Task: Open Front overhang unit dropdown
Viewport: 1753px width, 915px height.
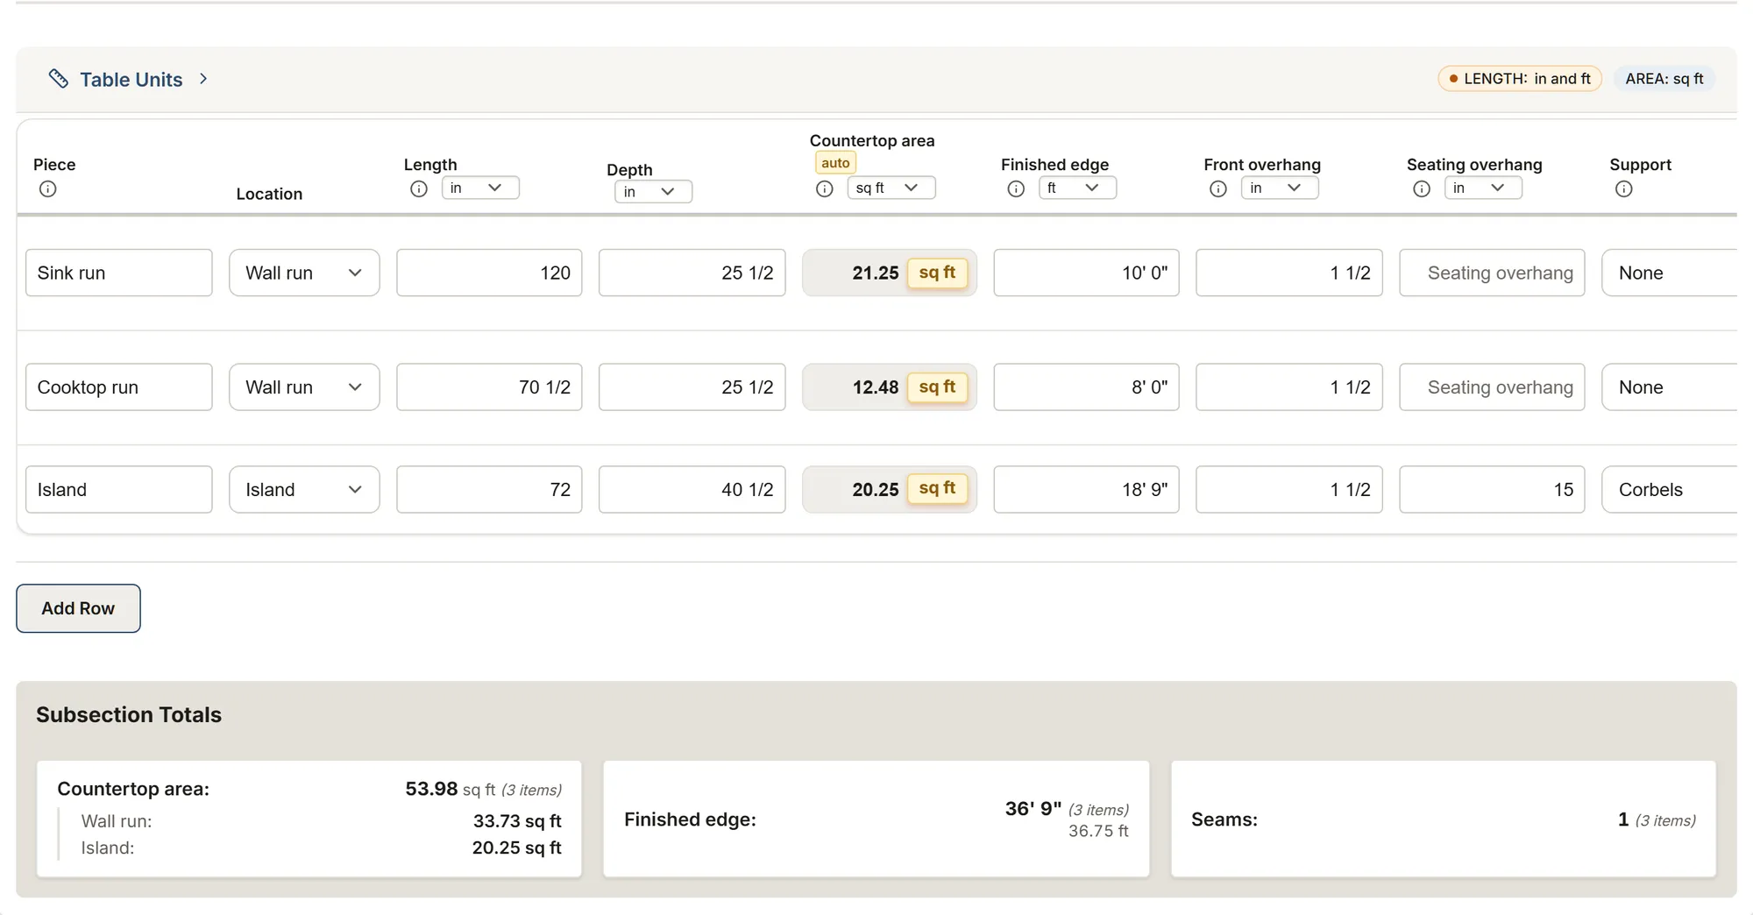Action: pos(1280,188)
